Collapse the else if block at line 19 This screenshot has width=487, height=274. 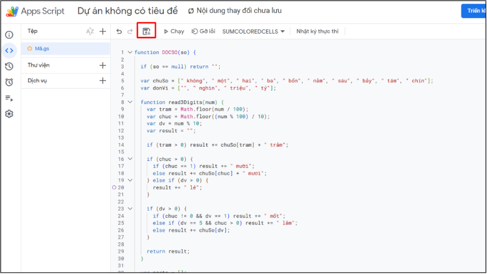(x=130, y=180)
